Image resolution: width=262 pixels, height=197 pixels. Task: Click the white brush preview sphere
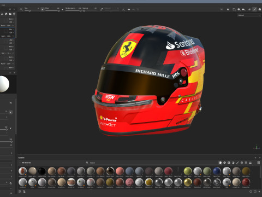[x=4, y=84]
